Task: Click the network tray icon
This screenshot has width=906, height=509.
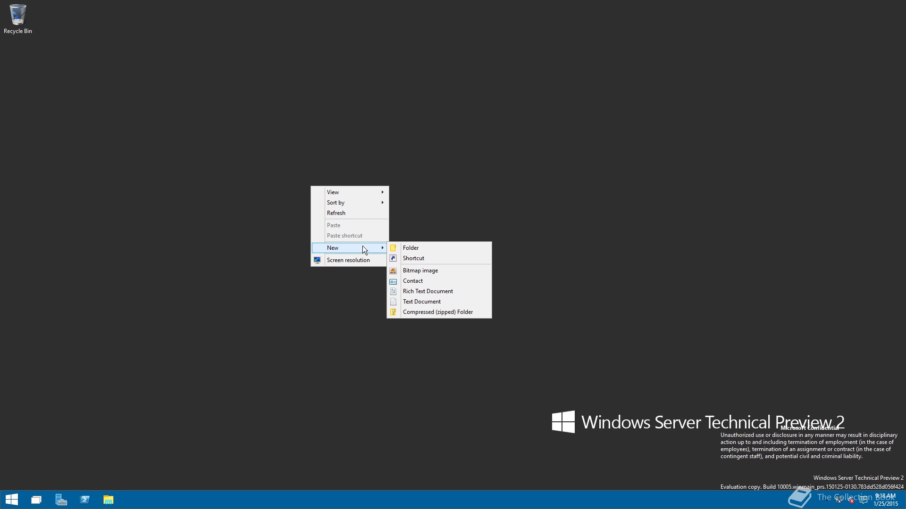Action: click(839, 500)
